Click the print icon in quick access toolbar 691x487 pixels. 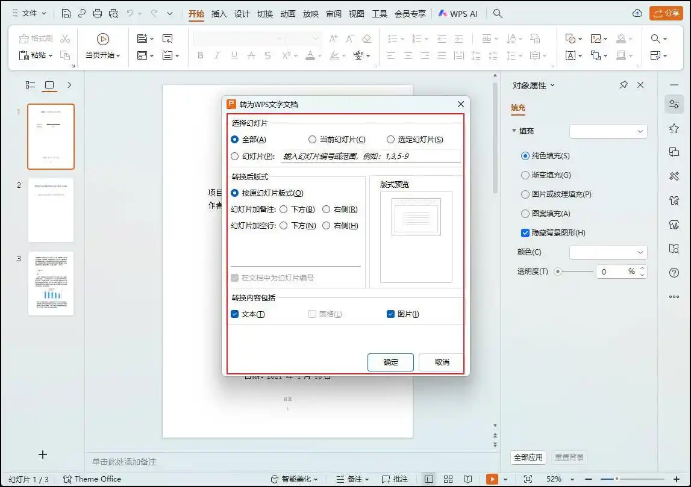point(98,13)
